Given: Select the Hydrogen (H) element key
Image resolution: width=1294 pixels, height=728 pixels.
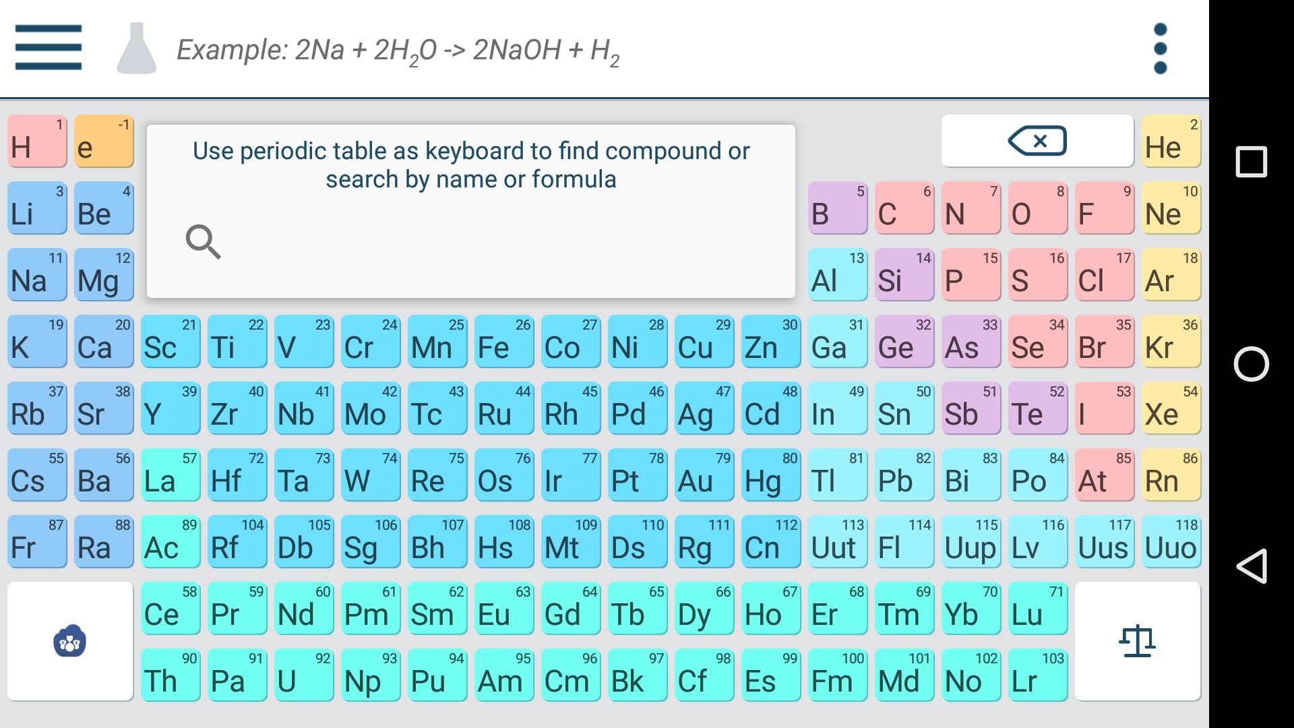Looking at the screenshot, I should tap(36, 141).
